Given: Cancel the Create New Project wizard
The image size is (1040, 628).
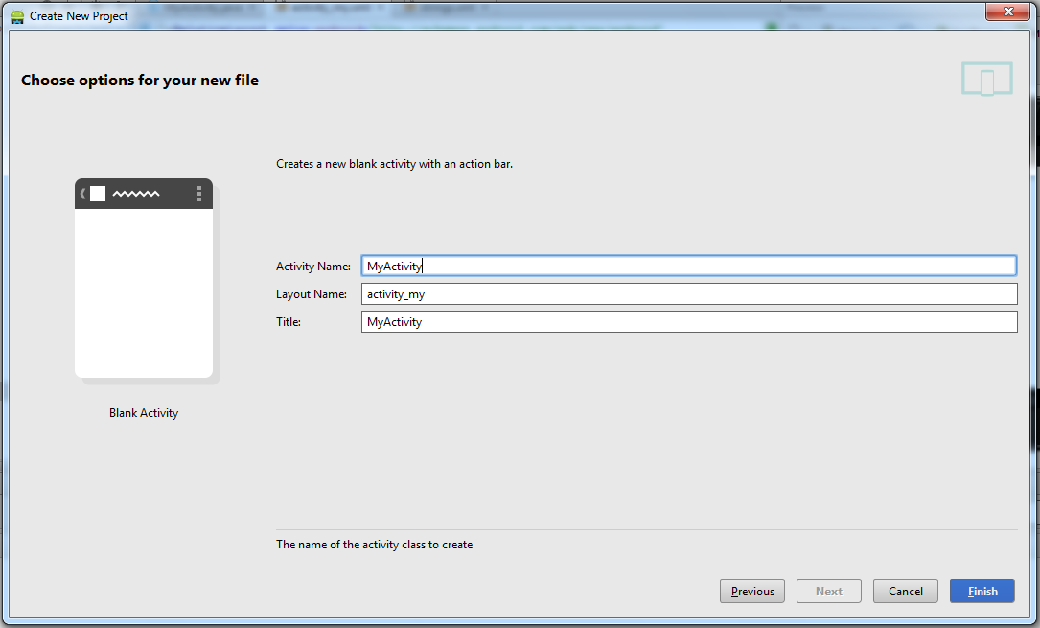Looking at the screenshot, I should (x=906, y=591).
